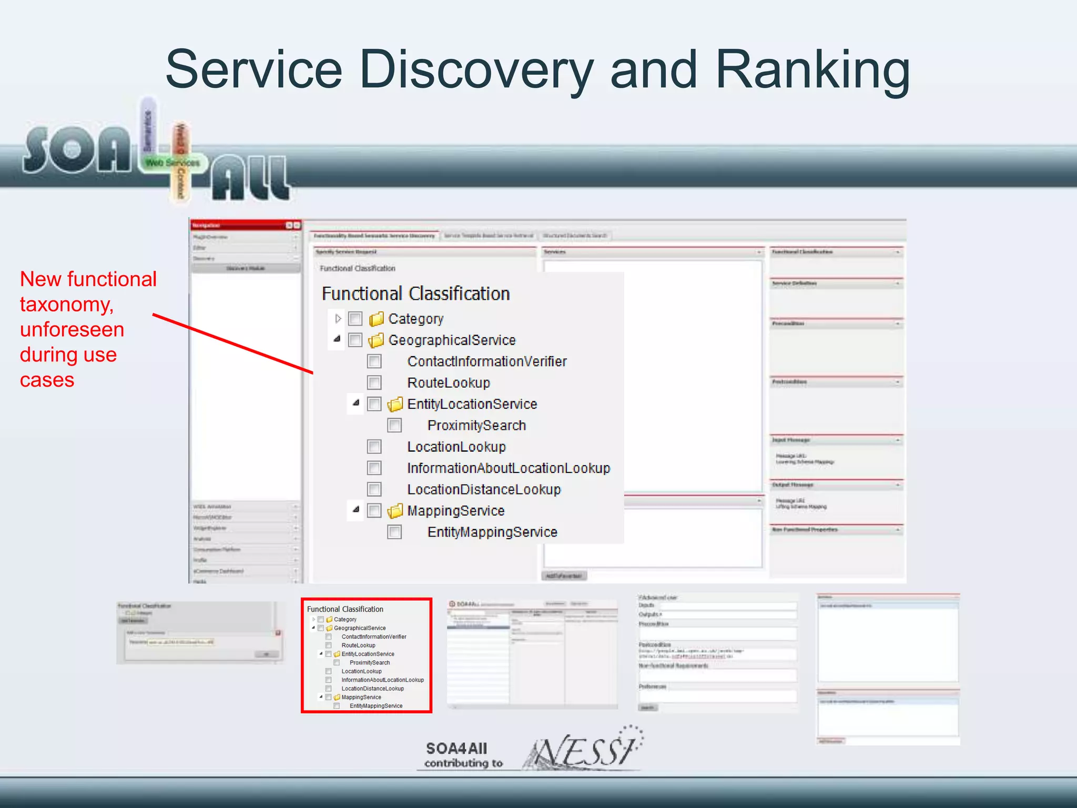The image size is (1077, 808).
Task: Select the RouteLookup label in large tree
Action: (x=449, y=383)
